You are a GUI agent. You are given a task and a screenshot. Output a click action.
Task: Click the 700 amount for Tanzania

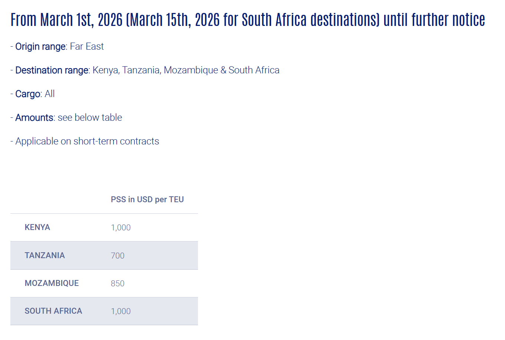[x=118, y=256]
